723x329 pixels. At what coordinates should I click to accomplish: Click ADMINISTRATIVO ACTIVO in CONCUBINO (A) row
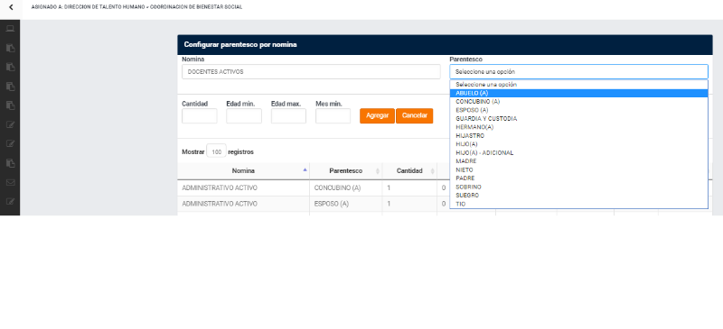[220, 187]
